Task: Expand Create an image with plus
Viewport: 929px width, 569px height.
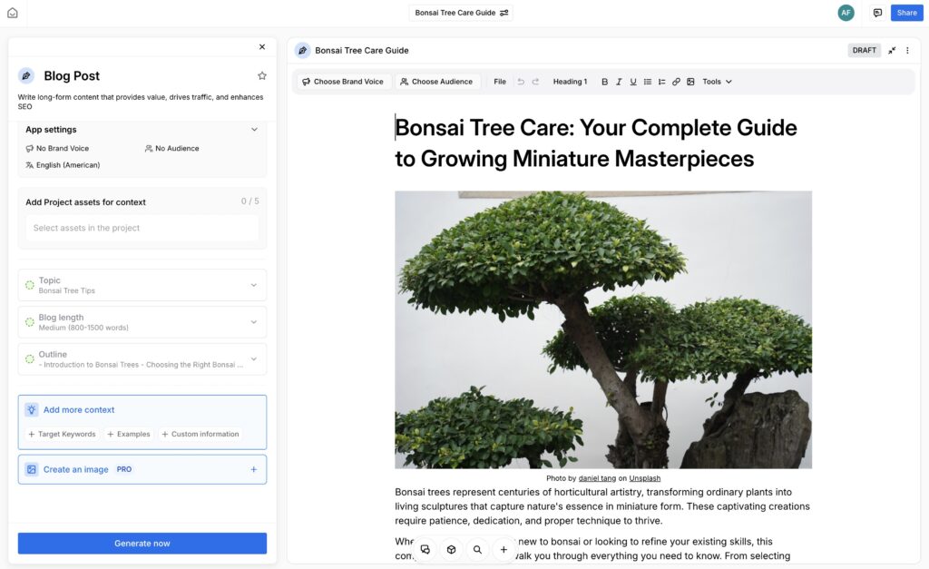Action: click(x=254, y=469)
